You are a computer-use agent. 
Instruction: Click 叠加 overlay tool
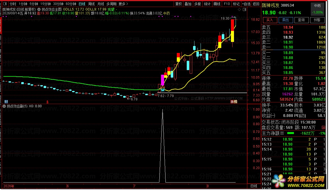coord(188,4)
